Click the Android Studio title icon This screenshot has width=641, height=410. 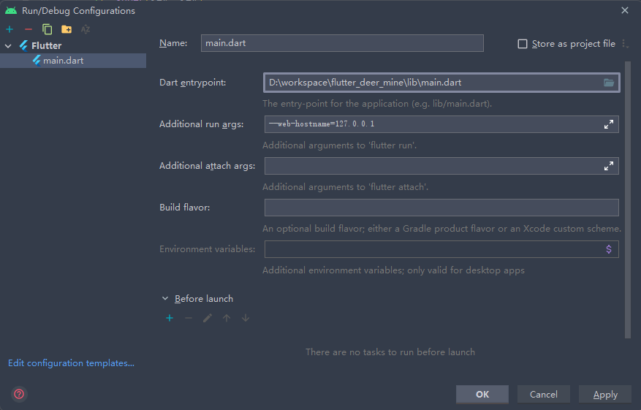[11, 11]
